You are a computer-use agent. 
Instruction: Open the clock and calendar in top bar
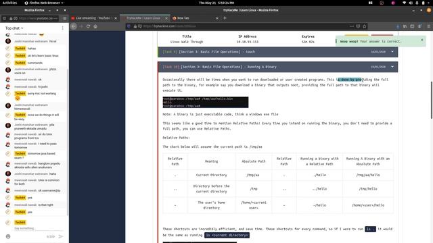point(216,3)
